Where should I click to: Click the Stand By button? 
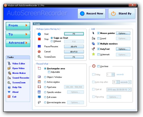coord(122,14)
